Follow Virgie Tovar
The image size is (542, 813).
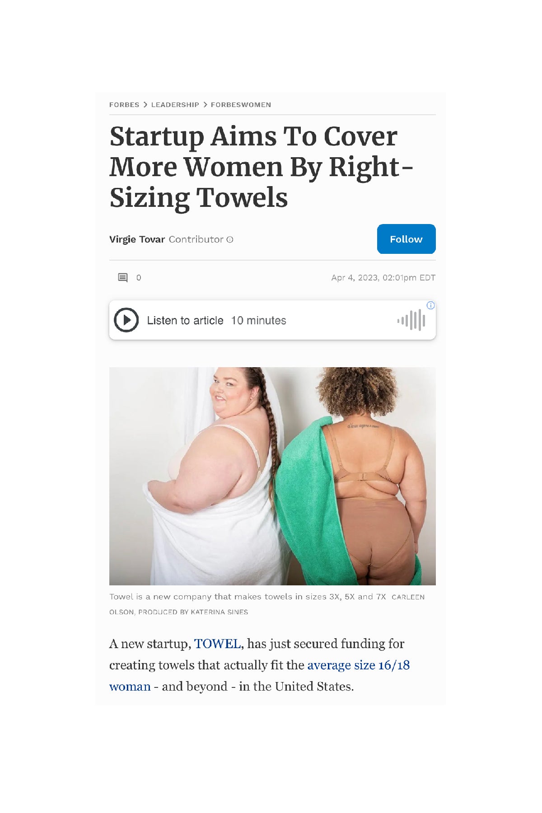pyautogui.click(x=406, y=239)
